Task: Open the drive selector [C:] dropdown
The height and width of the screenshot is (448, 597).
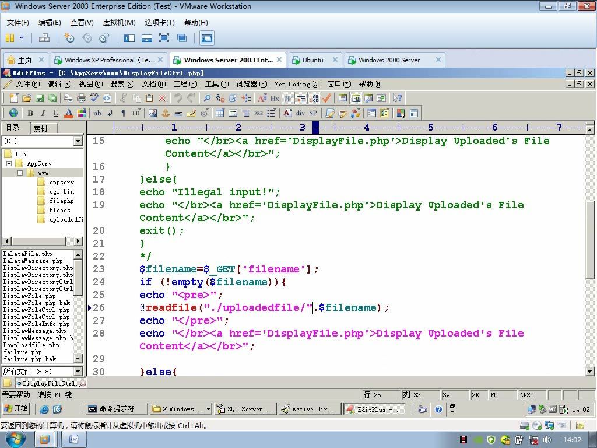Action: pyautogui.click(x=78, y=141)
